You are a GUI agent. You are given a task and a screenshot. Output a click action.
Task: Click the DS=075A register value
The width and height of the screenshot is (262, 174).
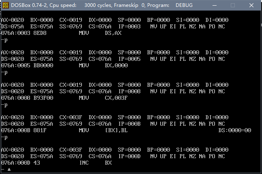[13, 26]
